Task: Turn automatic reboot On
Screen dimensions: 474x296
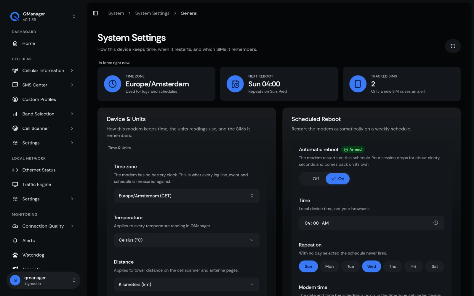Action: (x=337, y=179)
